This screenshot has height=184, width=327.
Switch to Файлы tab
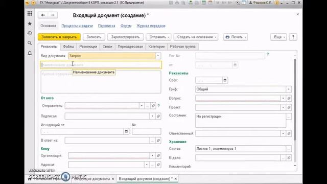point(68,47)
